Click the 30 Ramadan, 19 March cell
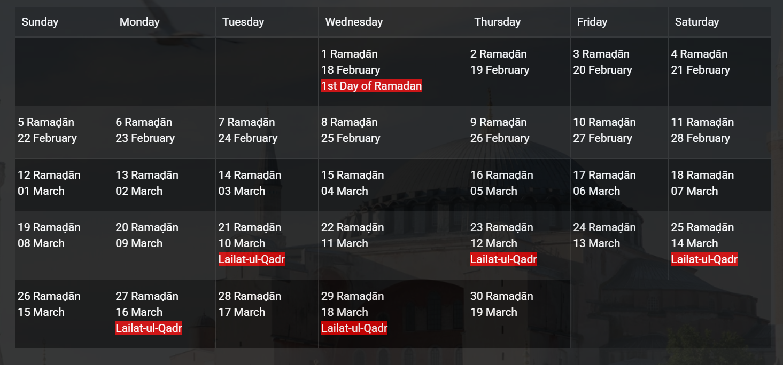 [x=518, y=313]
